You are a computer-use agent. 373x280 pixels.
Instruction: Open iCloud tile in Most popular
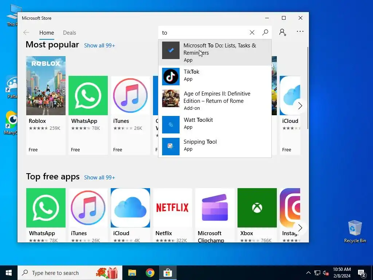point(290,115)
